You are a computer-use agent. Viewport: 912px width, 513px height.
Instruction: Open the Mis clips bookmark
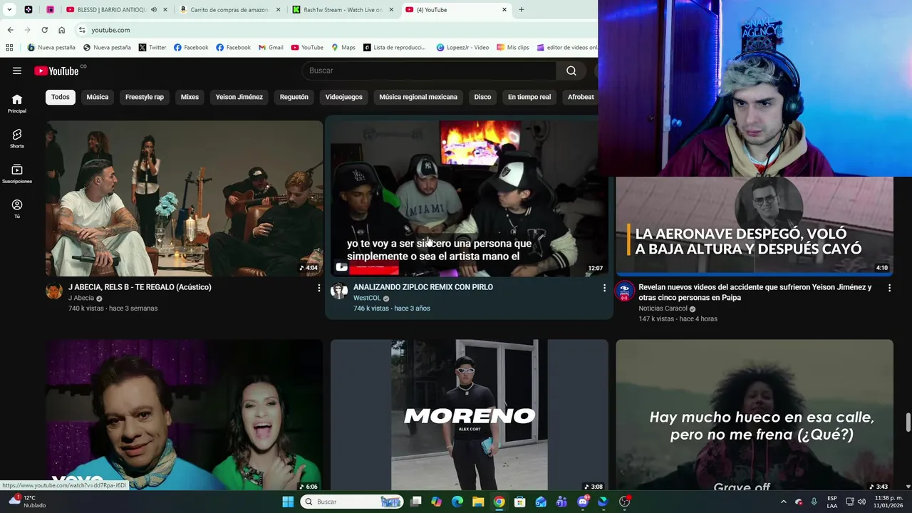pyautogui.click(x=513, y=48)
